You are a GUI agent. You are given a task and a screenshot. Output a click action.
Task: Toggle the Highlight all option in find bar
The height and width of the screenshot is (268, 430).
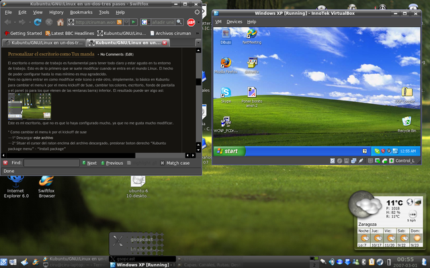pos(142,163)
